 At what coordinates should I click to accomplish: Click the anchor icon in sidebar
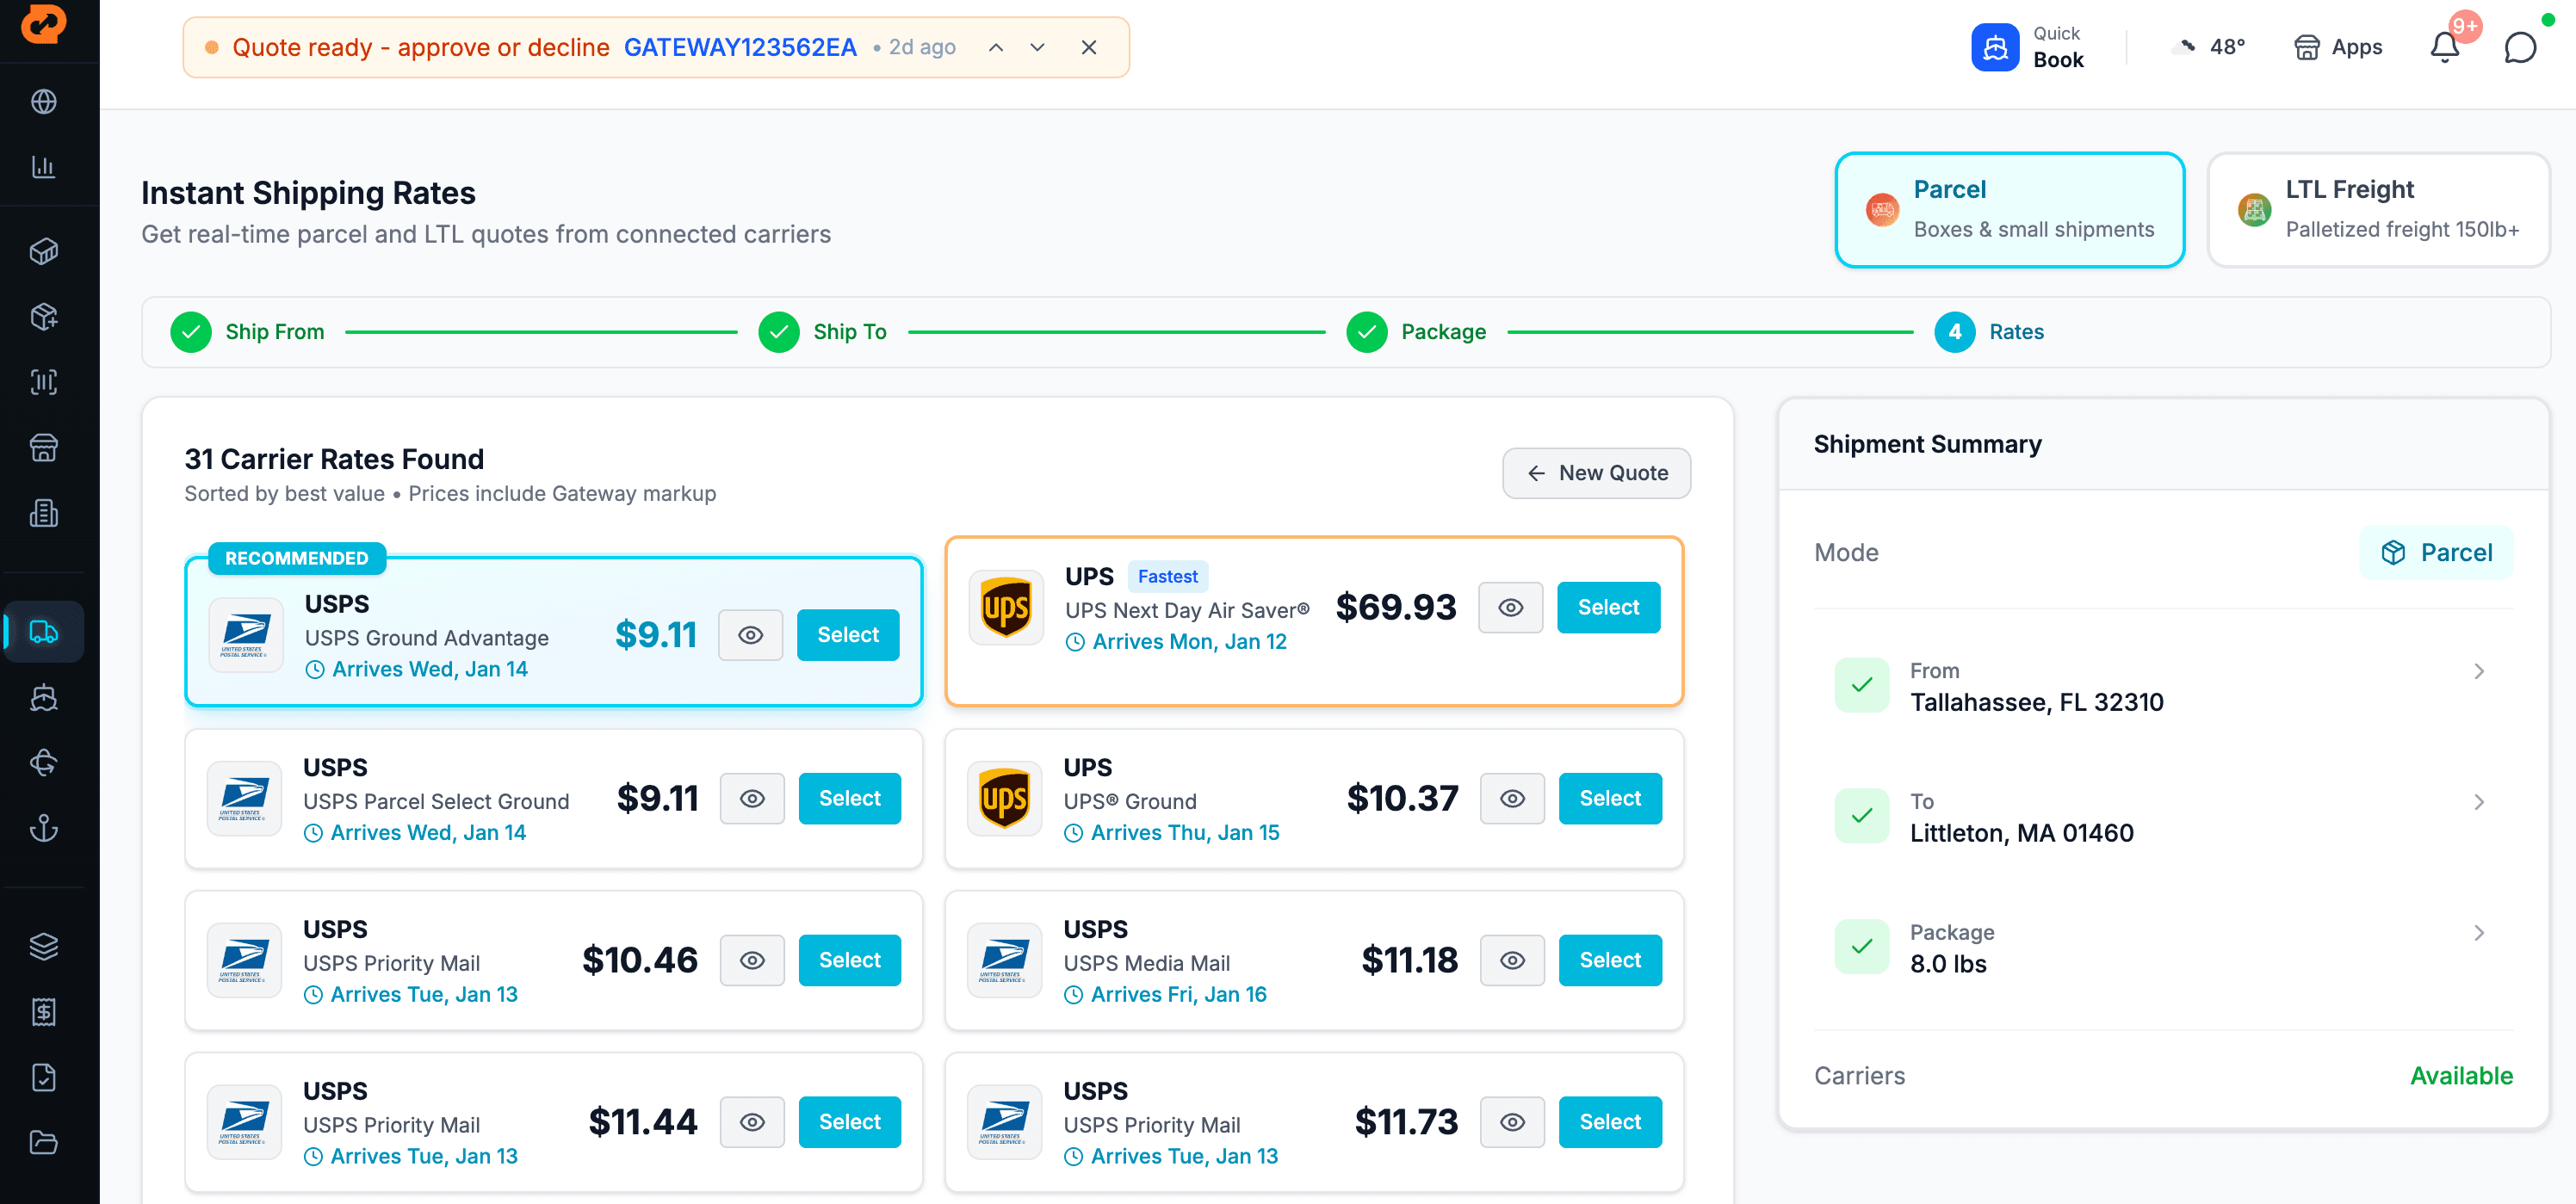click(43, 827)
